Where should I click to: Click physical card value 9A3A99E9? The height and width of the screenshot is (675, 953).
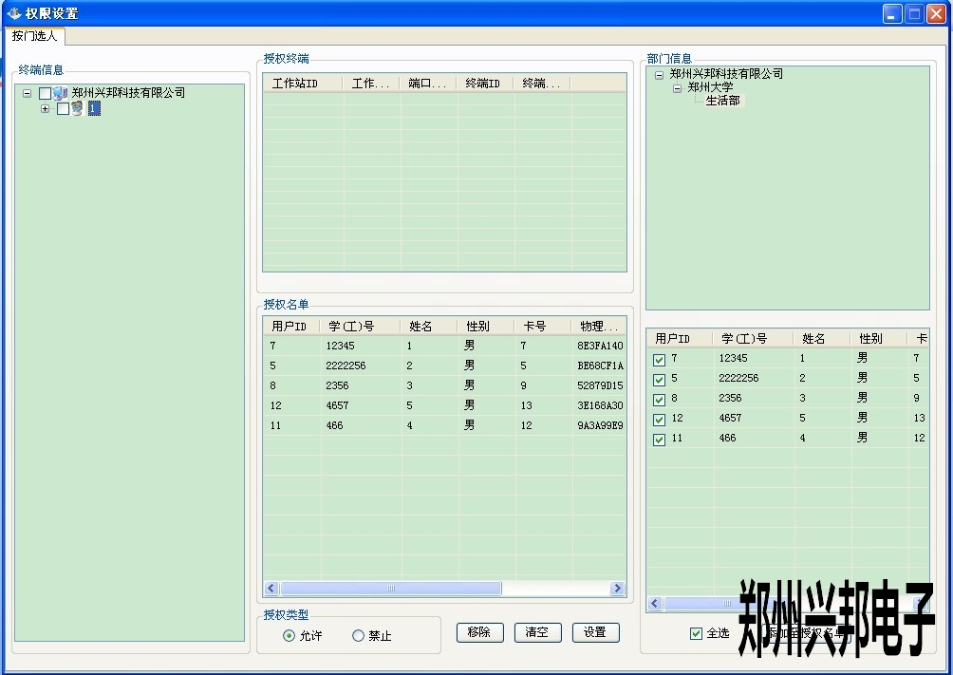600,425
